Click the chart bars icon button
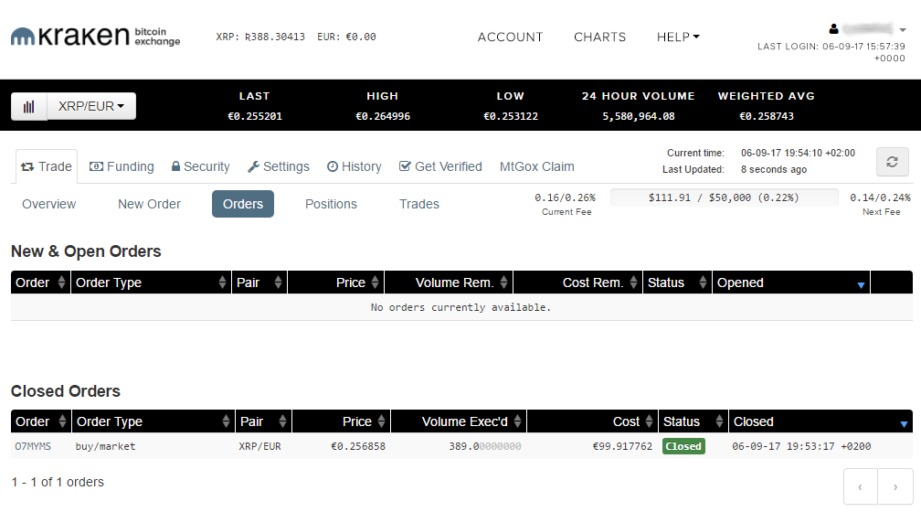This screenshot has height=512, width=921. click(29, 106)
